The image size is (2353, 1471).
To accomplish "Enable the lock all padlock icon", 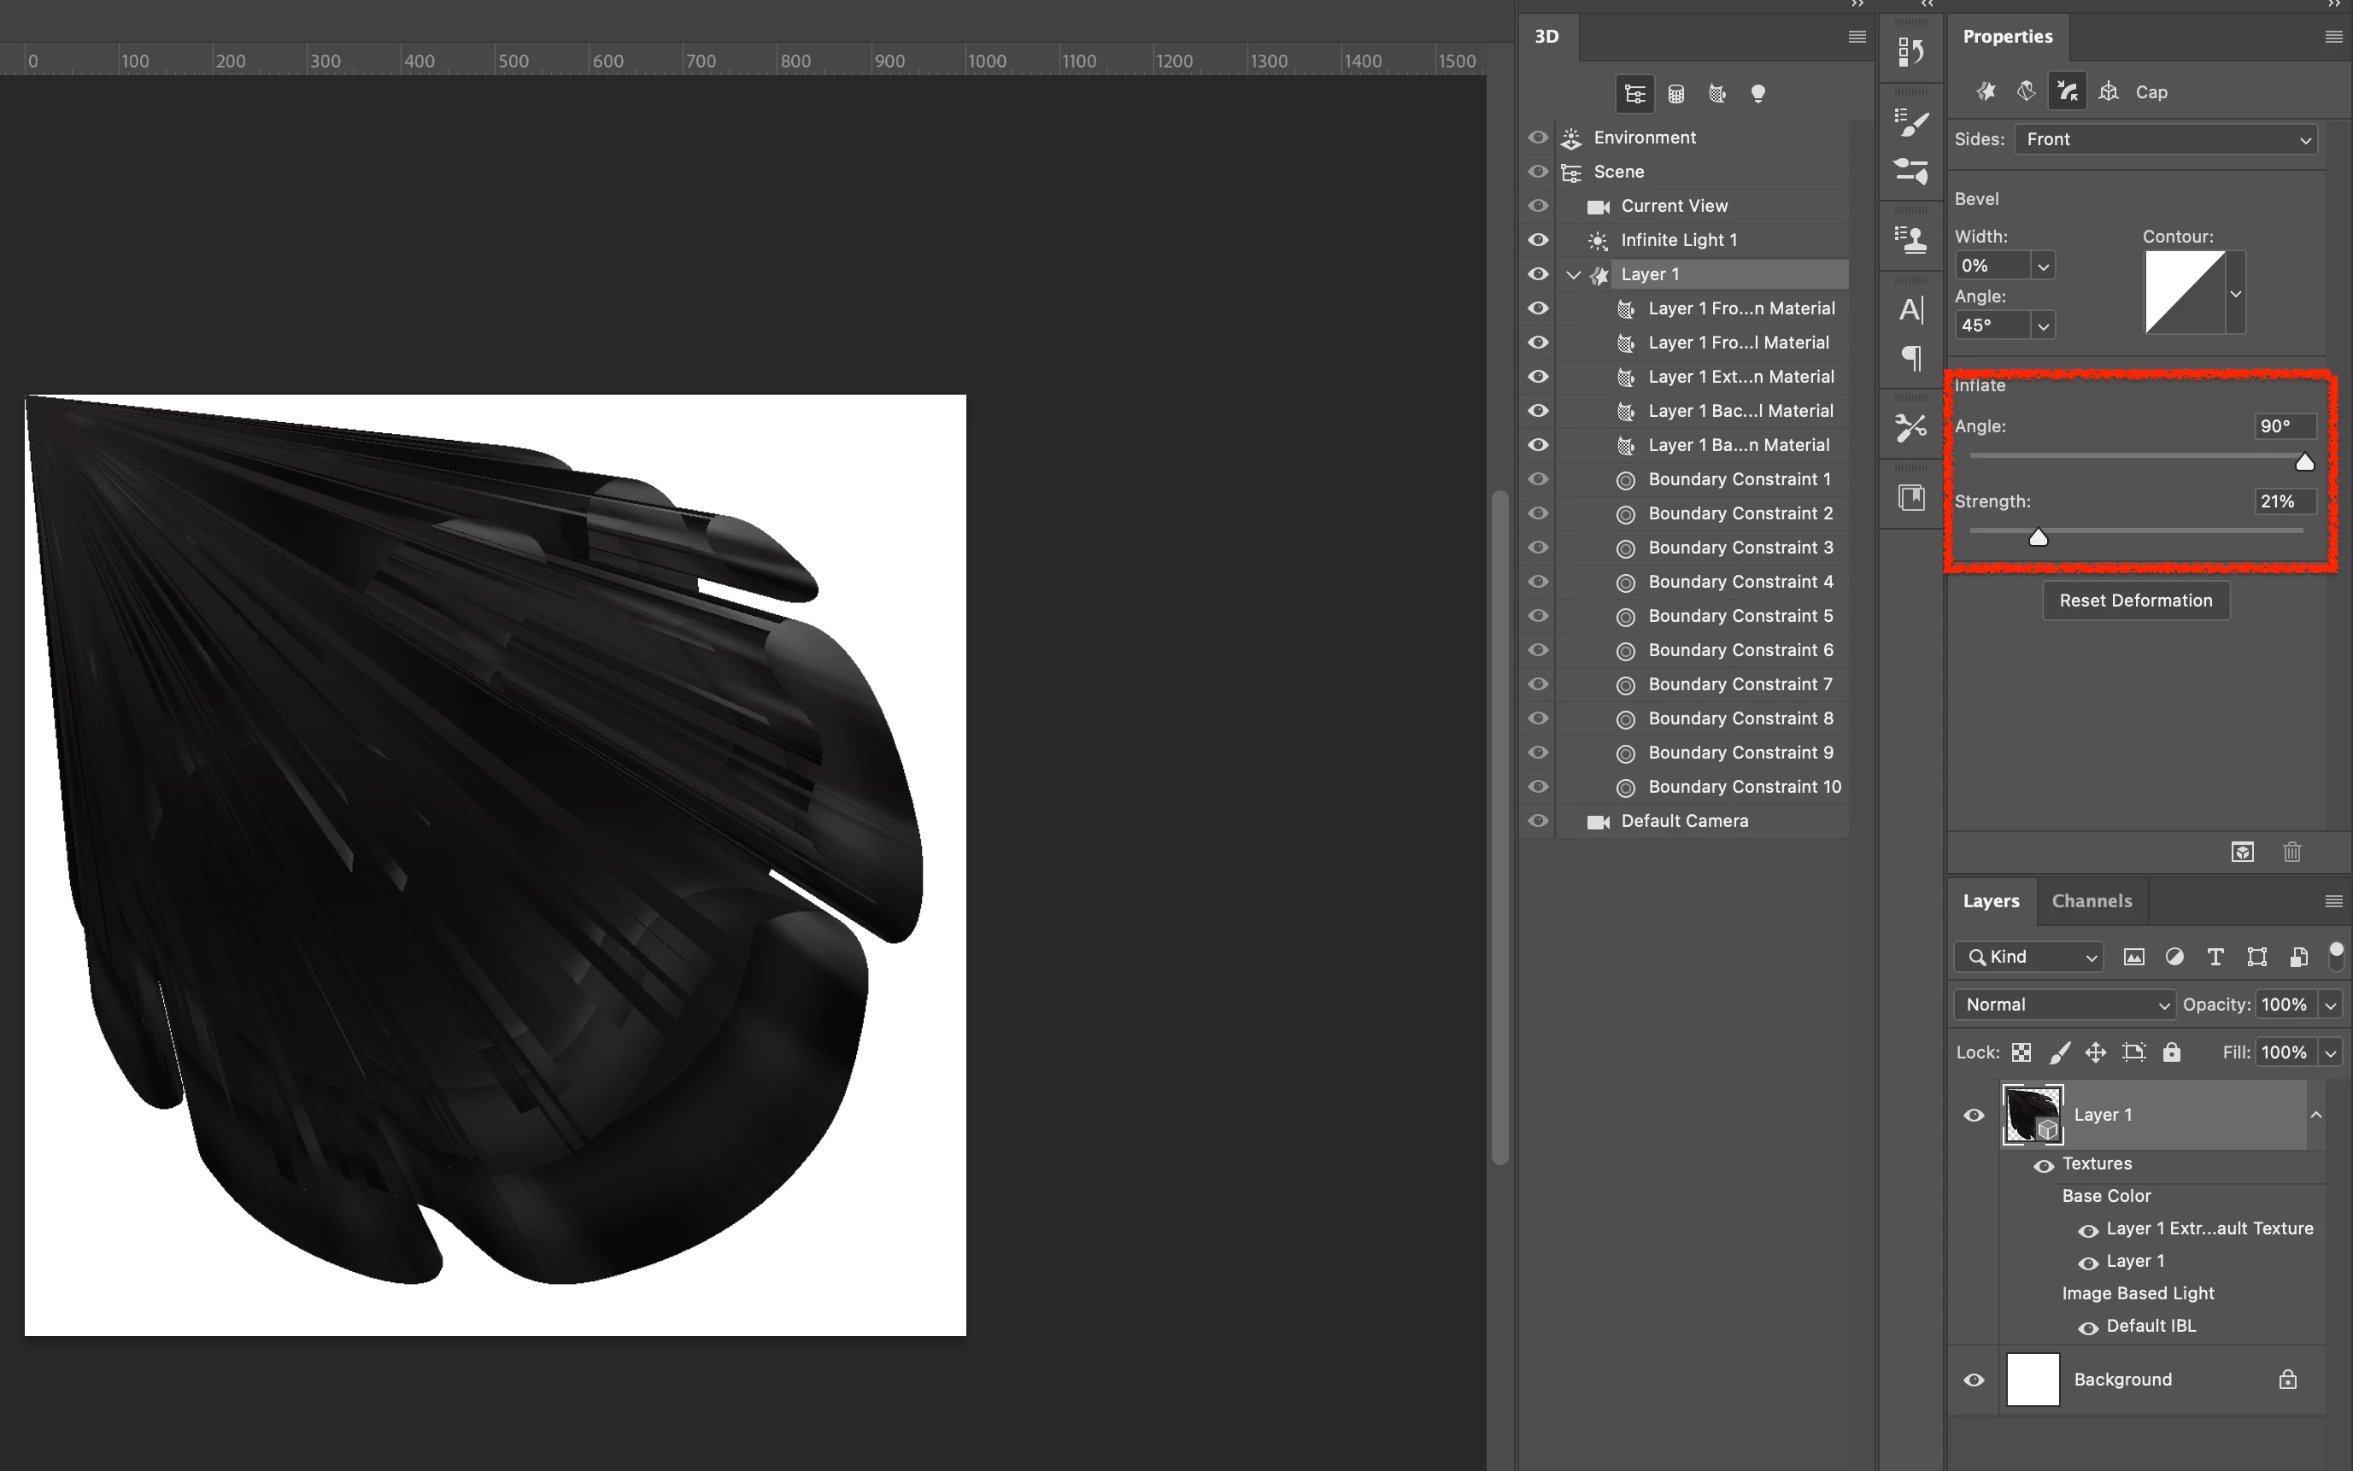I will pos(2171,1052).
